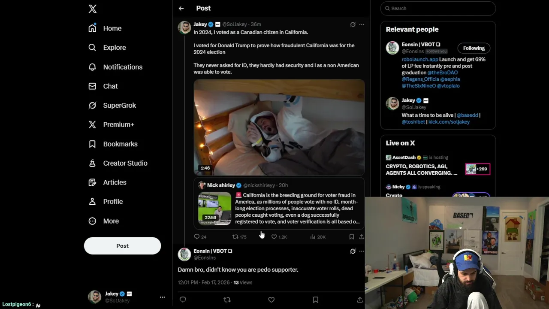Click the X logo icon
The image size is (549, 309).
(93, 9)
